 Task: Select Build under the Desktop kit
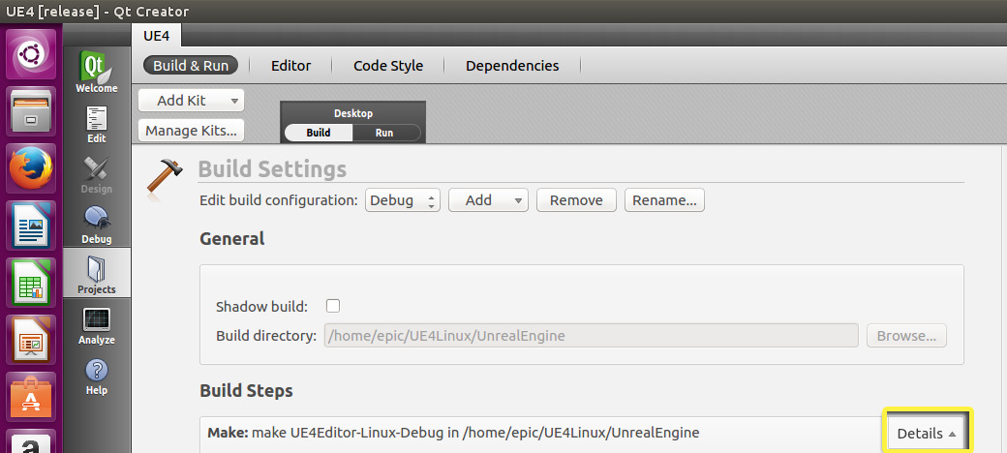(x=319, y=133)
